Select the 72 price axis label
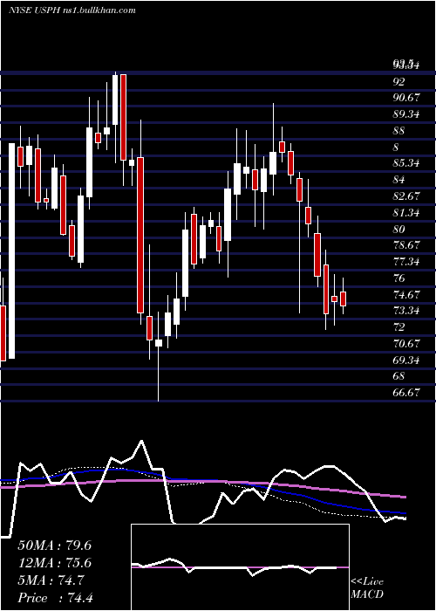The width and height of the screenshot is (436, 611). (x=399, y=327)
